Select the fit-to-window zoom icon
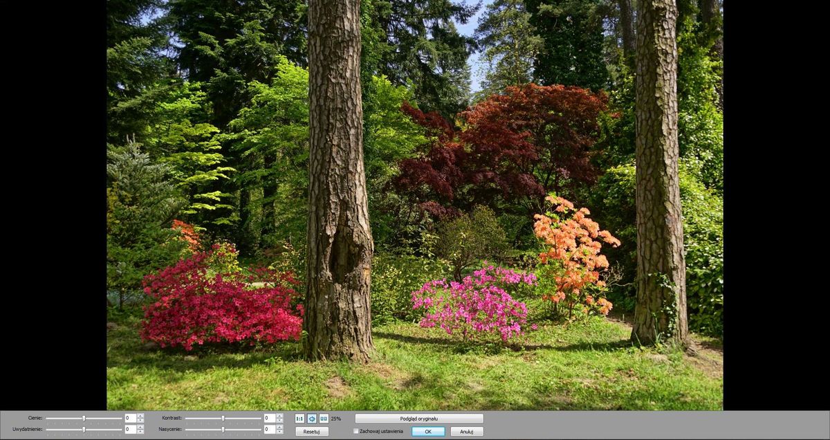Image resolution: width=830 pixels, height=440 pixels. pos(312,419)
